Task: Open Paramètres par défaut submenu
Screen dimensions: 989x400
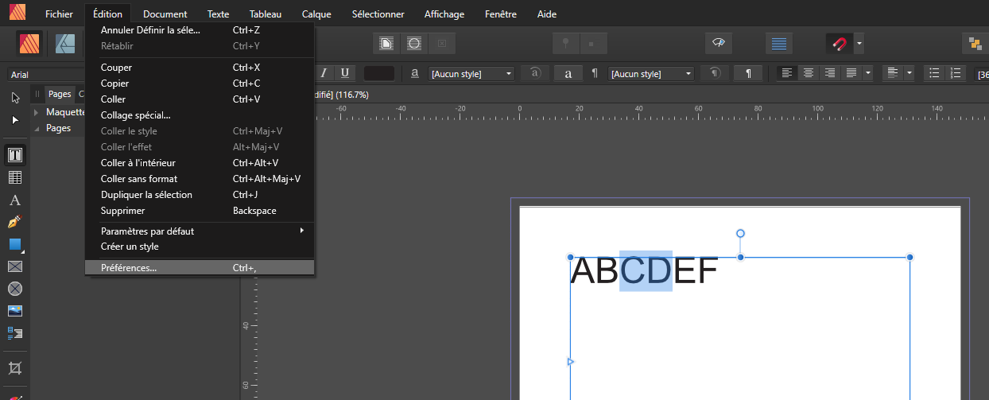Action: 200,231
